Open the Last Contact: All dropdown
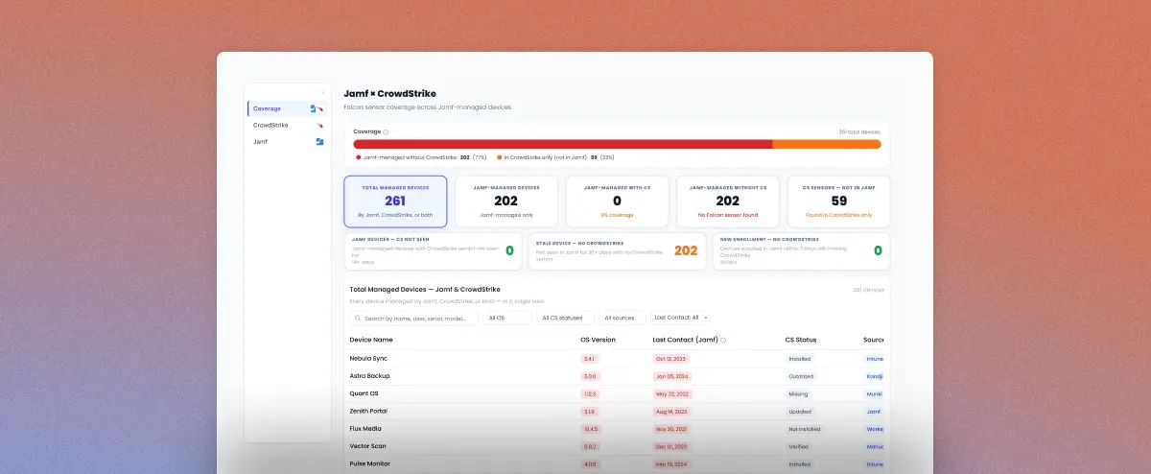Screen dimensions: 1151x474 coord(681,318)
